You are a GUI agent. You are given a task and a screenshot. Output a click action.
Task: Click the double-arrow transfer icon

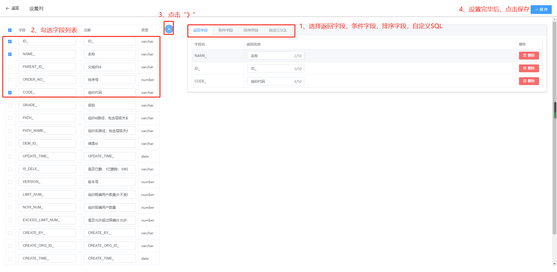click(169, 29)
